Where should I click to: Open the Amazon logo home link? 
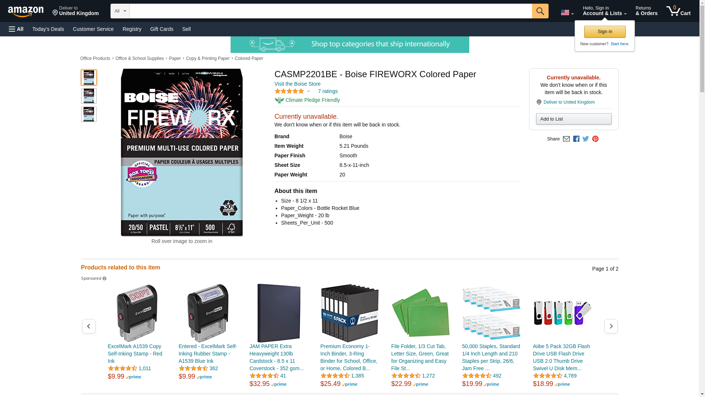pyautogui.click(x=26, y=11)
